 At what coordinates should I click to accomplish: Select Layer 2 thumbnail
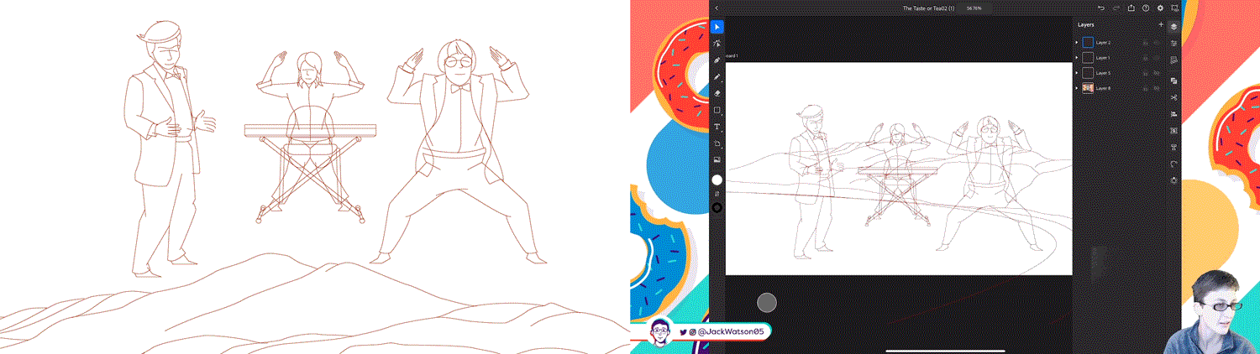(x=1088, y=42)
